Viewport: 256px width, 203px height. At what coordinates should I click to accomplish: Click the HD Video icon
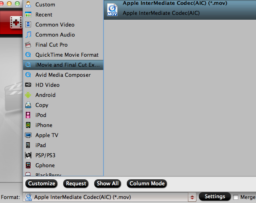[28, 85]
